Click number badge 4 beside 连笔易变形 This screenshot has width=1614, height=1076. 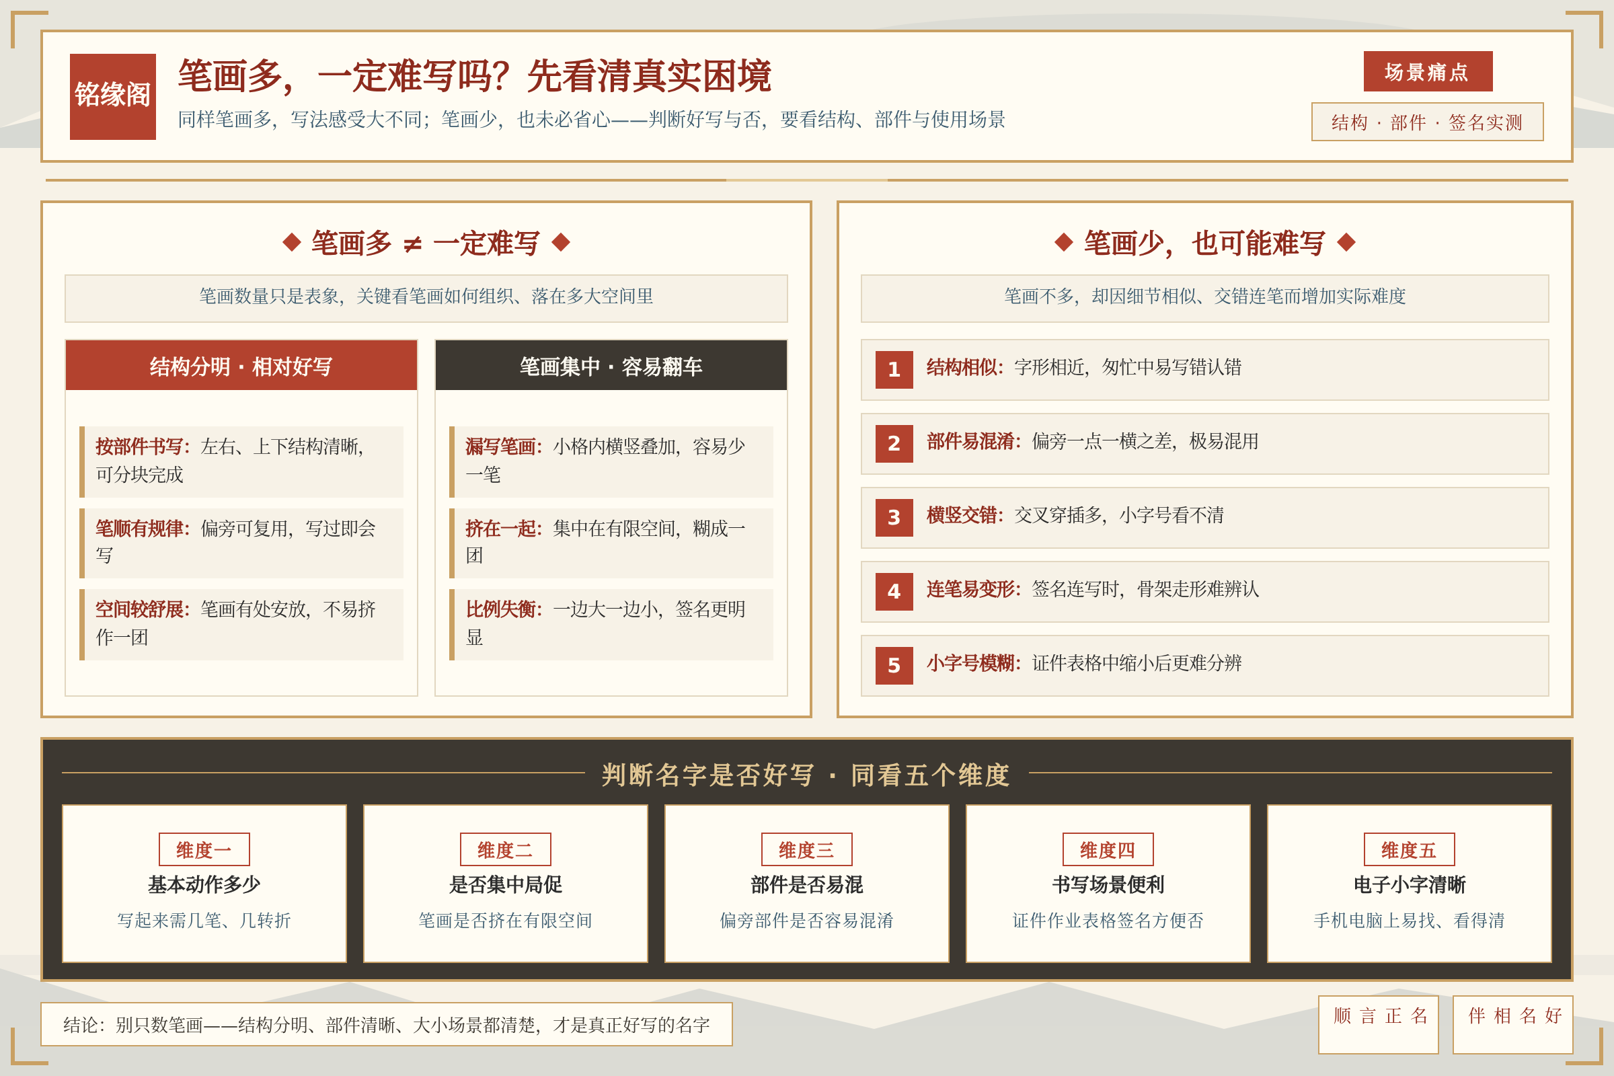pos(894,592)
